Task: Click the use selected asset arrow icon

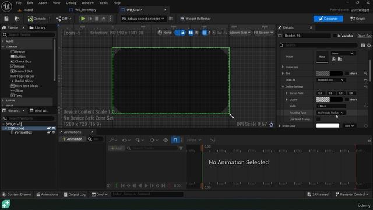Action: point(333,59)
